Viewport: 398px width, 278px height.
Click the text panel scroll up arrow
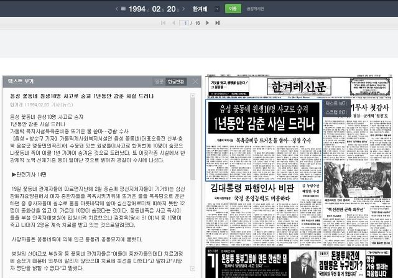pos(193,95)
